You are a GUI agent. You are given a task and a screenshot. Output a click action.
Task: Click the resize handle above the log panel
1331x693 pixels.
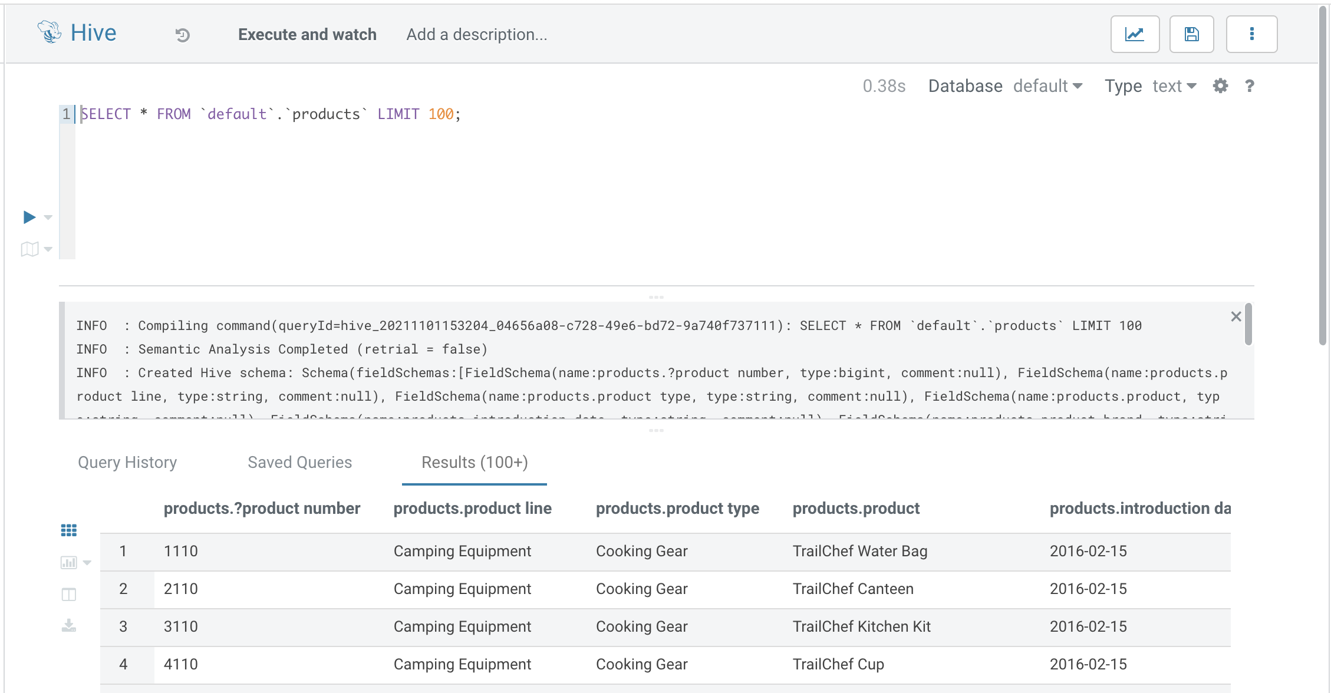656,297
